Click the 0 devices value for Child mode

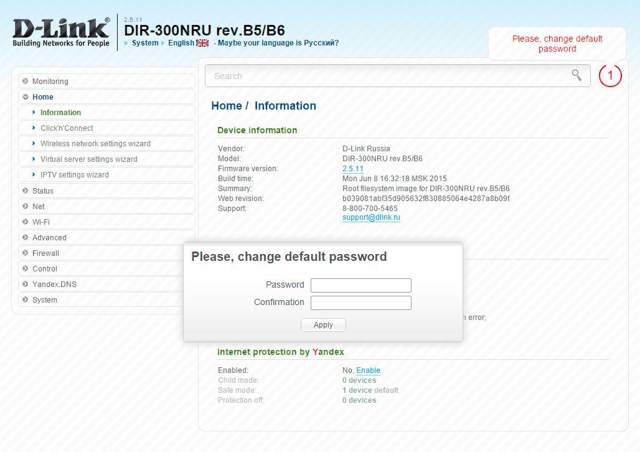click(x=359, y=380)
